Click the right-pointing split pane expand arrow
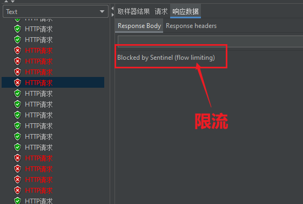Viewport: 303px width, 204px height. pos(112,15)
